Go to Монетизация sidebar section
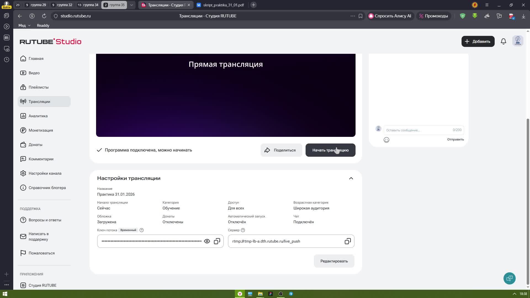The height and width of the screenshot is (298, 530). point(41,130)
